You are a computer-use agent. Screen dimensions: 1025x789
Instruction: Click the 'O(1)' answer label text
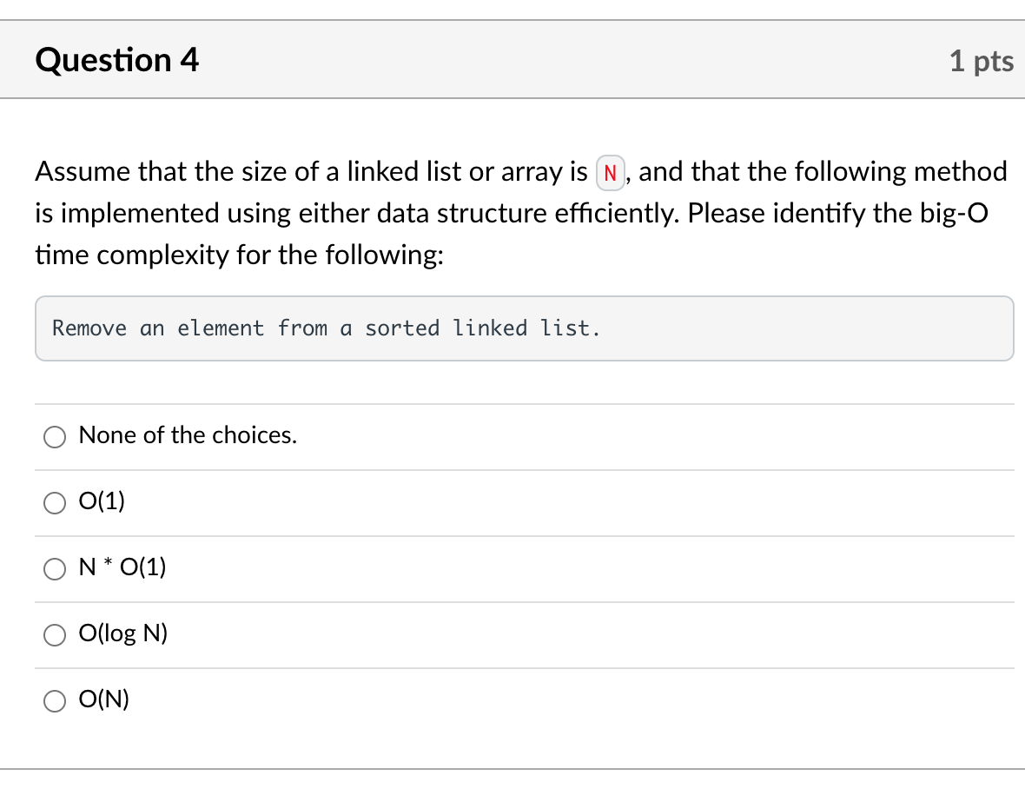(x=102, y=501)
